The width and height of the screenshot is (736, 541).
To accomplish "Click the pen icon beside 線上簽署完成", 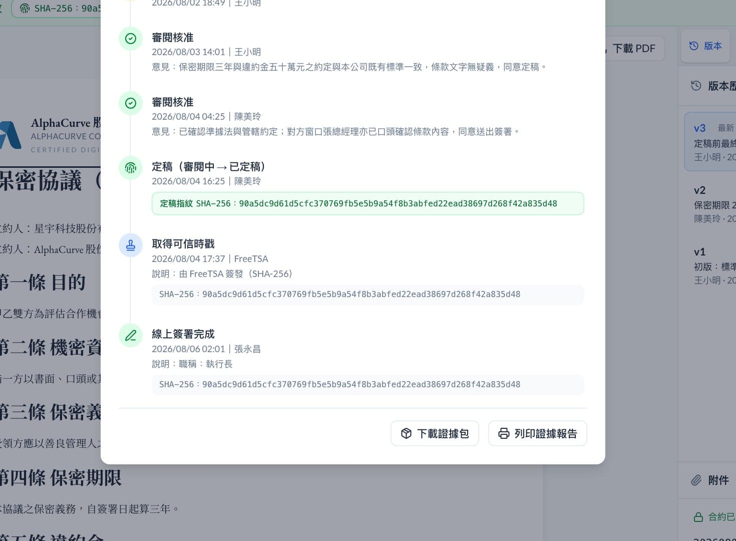I will tap(131, 335).
